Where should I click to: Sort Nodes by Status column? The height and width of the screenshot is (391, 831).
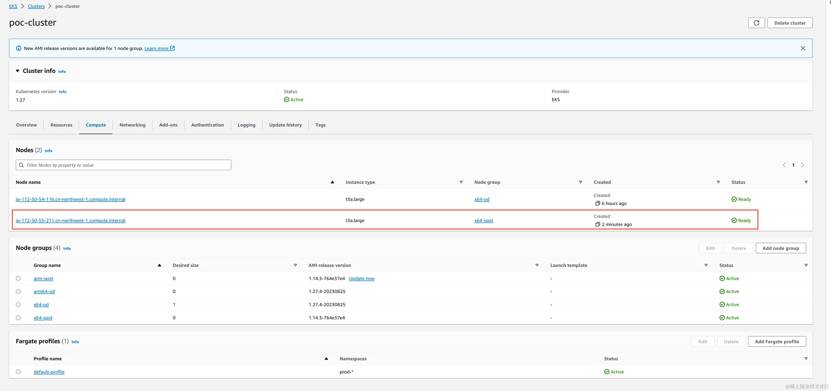click(806, 182)
